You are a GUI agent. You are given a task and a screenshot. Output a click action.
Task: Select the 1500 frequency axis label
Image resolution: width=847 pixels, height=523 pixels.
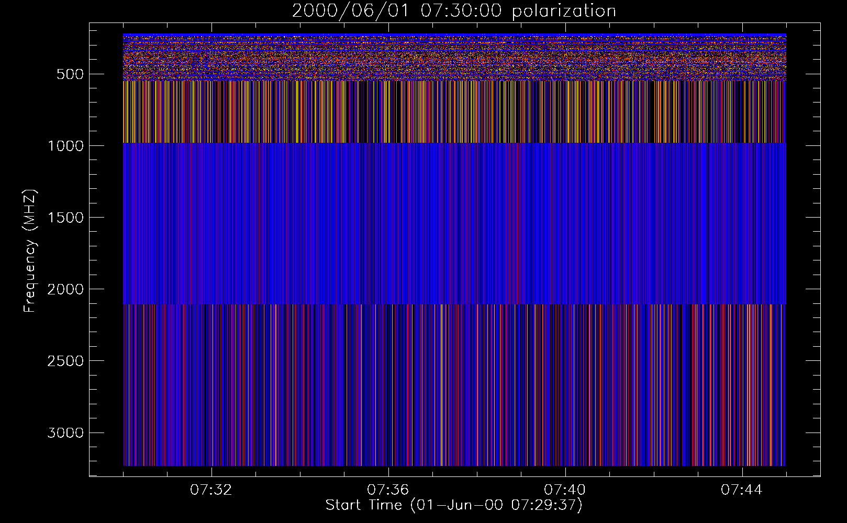(x=65, y=218)
